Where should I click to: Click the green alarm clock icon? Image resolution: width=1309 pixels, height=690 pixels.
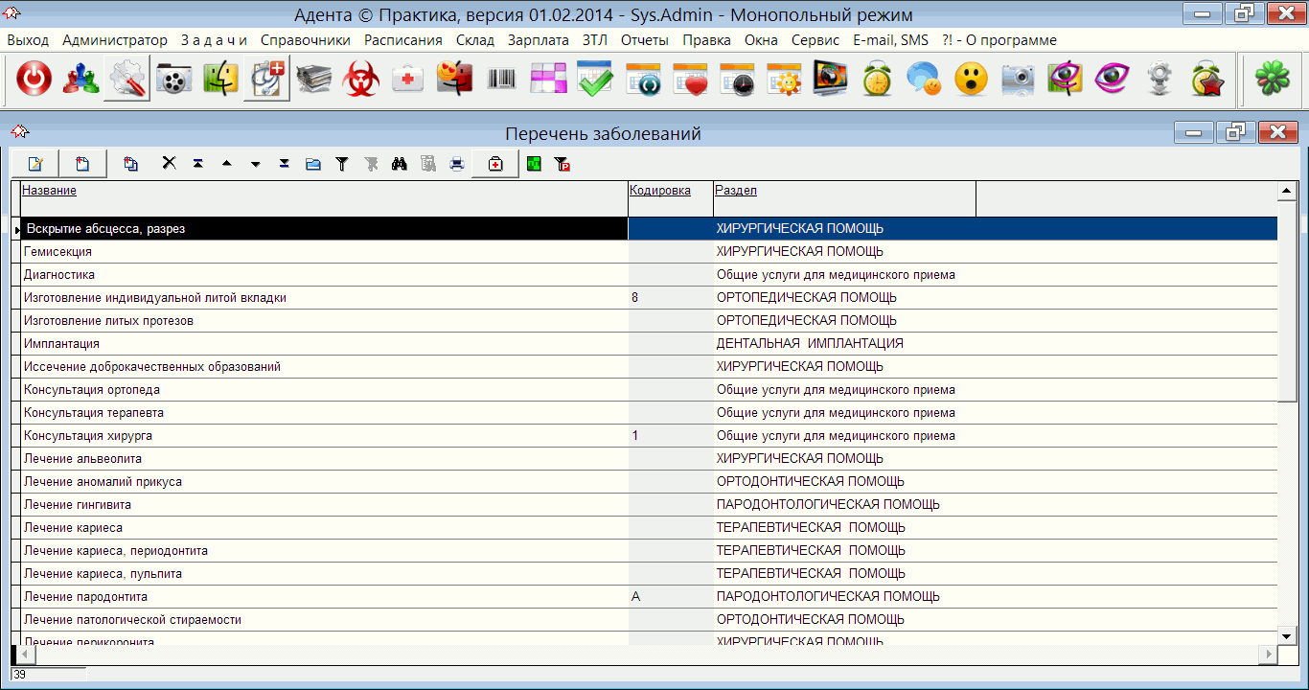coord(877,80)
